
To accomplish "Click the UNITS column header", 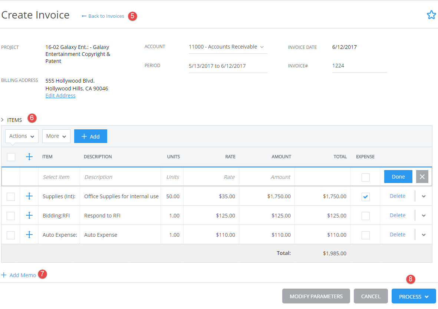I will (x=174, y=157).
